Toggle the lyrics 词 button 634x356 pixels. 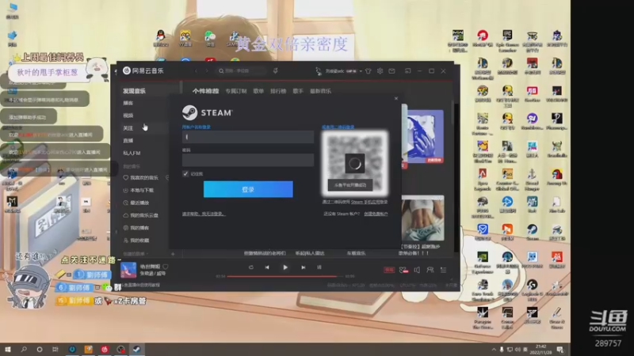(319, 267)
